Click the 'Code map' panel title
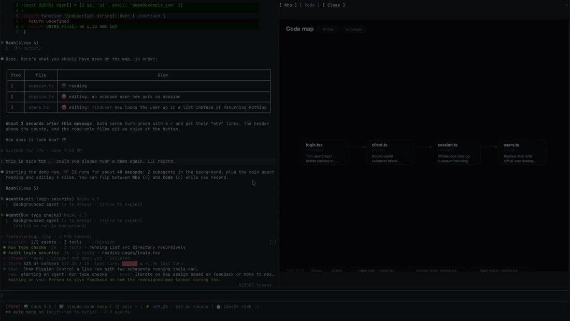The height and width of the screenshot is (321, 570). 300,29
